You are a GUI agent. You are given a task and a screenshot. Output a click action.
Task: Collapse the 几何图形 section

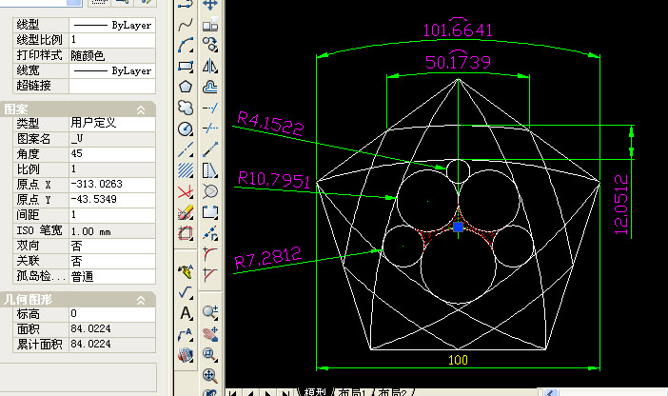tap(141, 300)
